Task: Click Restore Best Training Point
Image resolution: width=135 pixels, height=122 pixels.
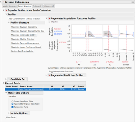Action: pos(22,51)
